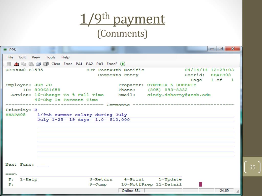The image size is (262, 196).
Task: Maximize the PPS window
Action: (220, 49)
